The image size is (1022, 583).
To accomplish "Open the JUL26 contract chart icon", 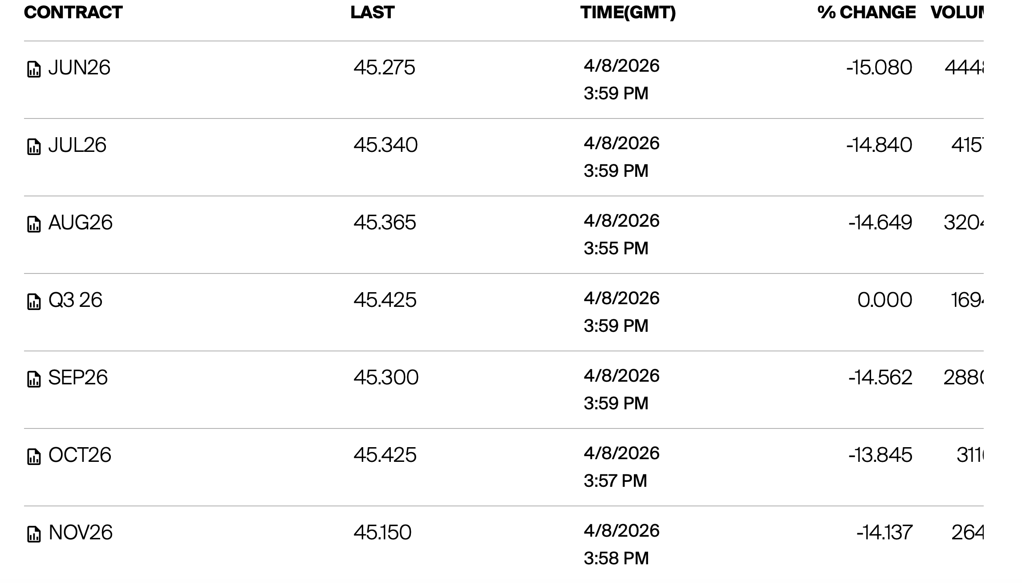I will point(34,147).
